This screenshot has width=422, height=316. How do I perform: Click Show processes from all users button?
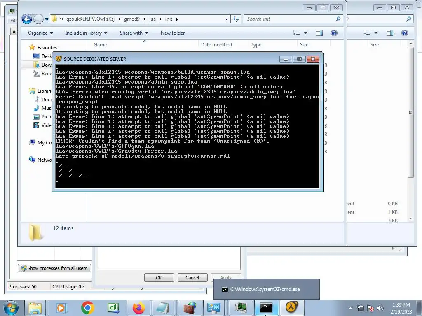click(x=54, y=268)
